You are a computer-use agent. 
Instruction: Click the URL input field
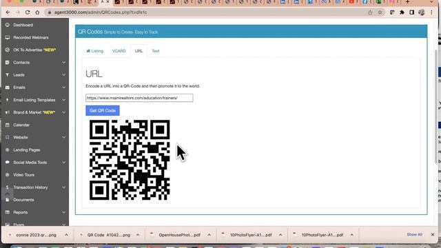[139, 98]
